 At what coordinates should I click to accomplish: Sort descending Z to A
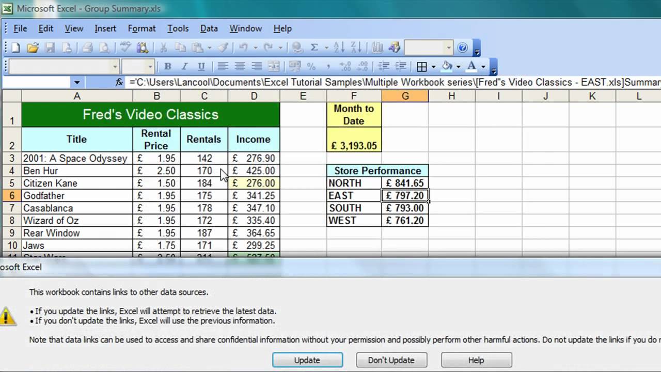tap(356, 48)
